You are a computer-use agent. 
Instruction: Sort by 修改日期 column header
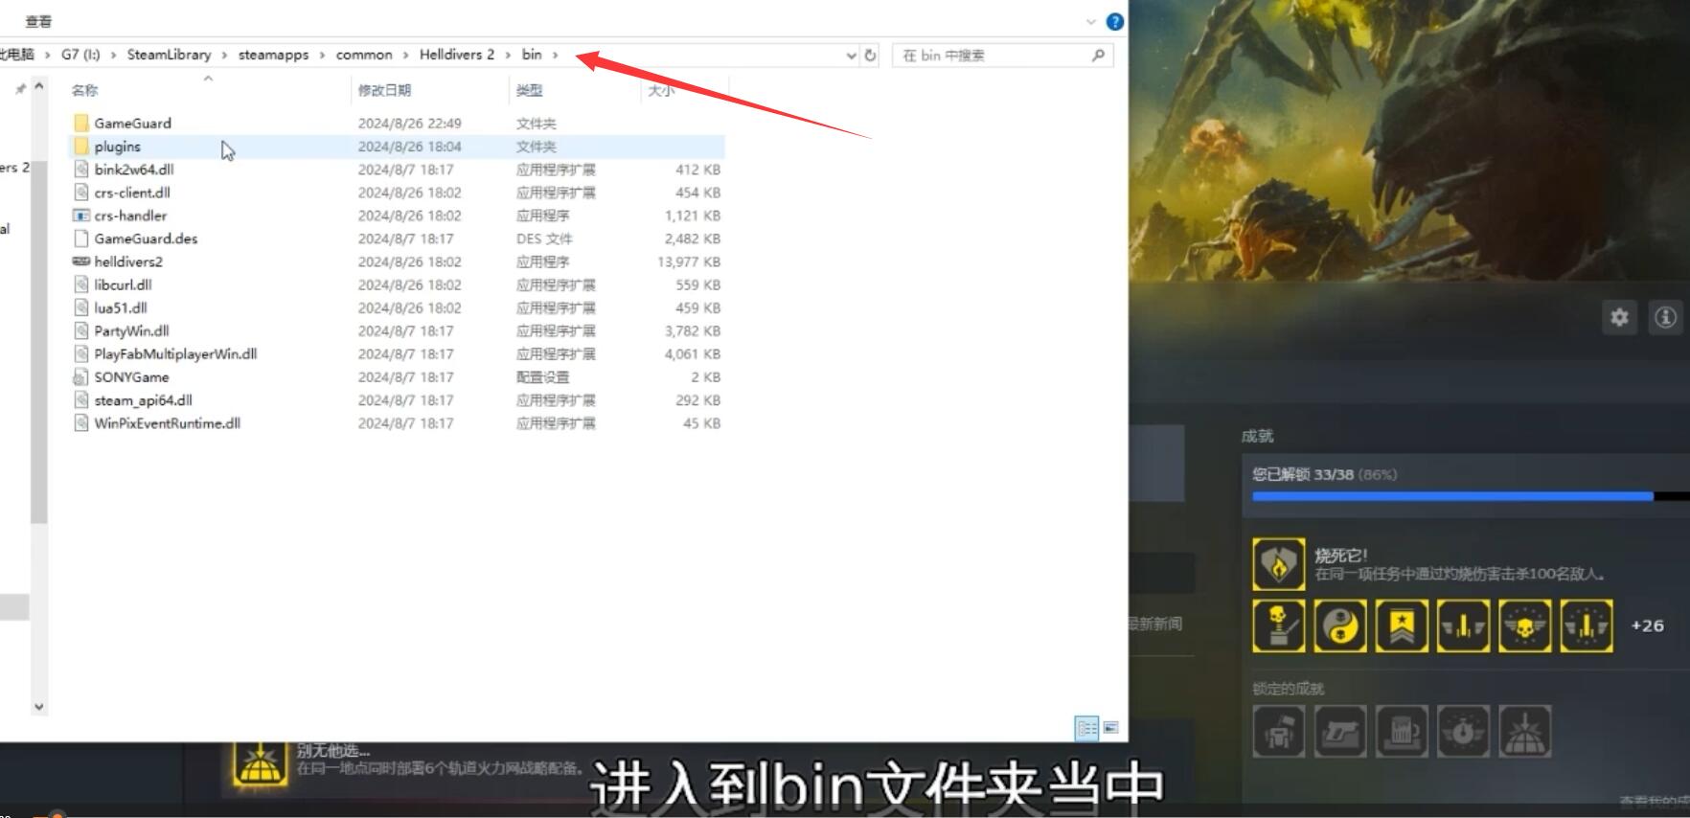384,90
